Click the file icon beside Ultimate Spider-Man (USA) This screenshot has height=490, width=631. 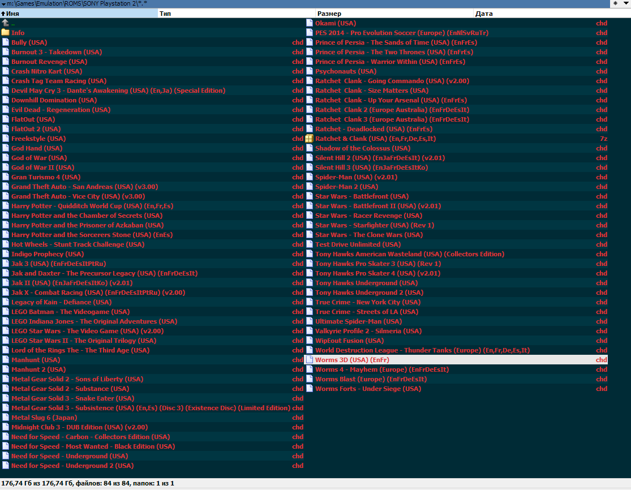309,321
